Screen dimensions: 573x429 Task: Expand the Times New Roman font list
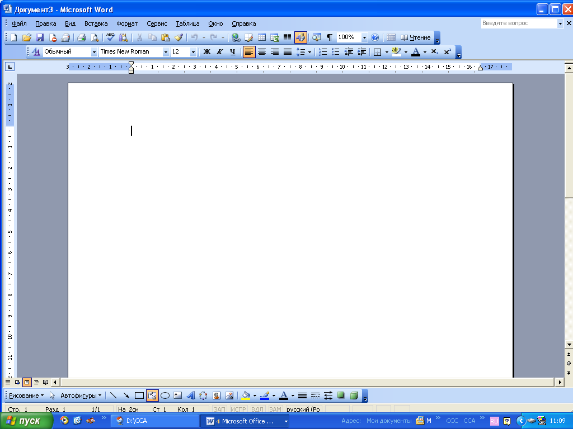pyautogui.click(x=166, y=52)
